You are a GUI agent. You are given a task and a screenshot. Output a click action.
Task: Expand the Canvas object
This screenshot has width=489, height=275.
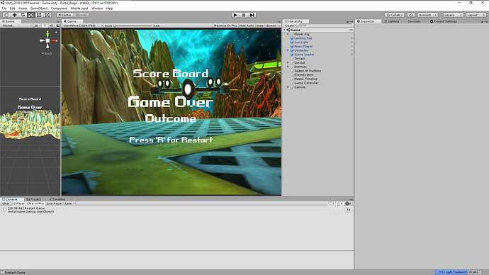(x=288, y=87)
